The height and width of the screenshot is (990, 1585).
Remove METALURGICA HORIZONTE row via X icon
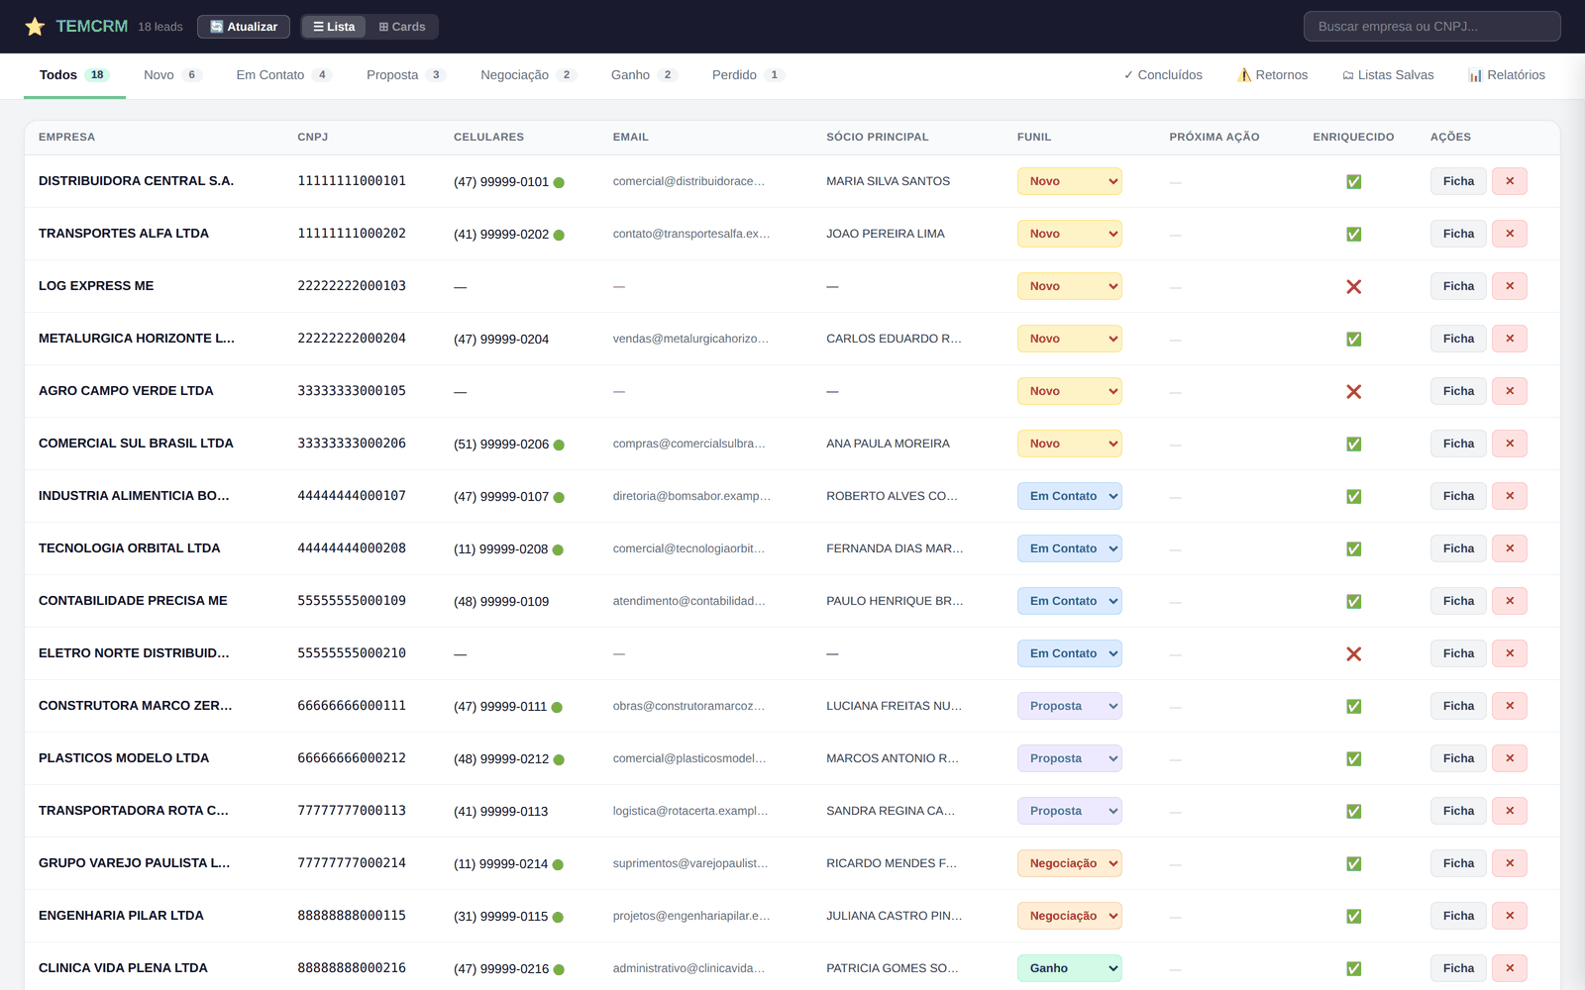point(1510,339)
